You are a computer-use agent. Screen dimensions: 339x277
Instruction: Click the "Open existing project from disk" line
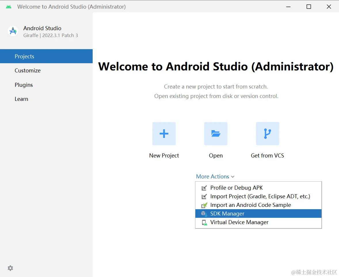[x=216, y=96]
